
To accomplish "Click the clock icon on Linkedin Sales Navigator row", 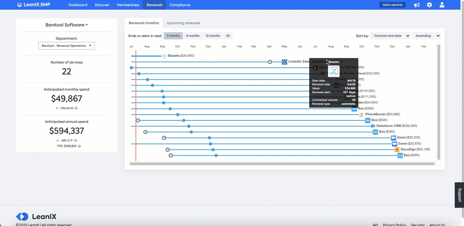I will tap(270, 62).
